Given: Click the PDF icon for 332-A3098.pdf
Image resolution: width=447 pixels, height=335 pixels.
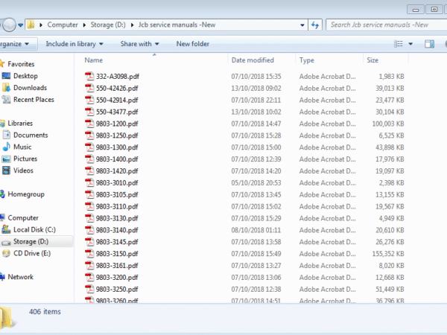Looking at the screenshot, I should [89, 77].
